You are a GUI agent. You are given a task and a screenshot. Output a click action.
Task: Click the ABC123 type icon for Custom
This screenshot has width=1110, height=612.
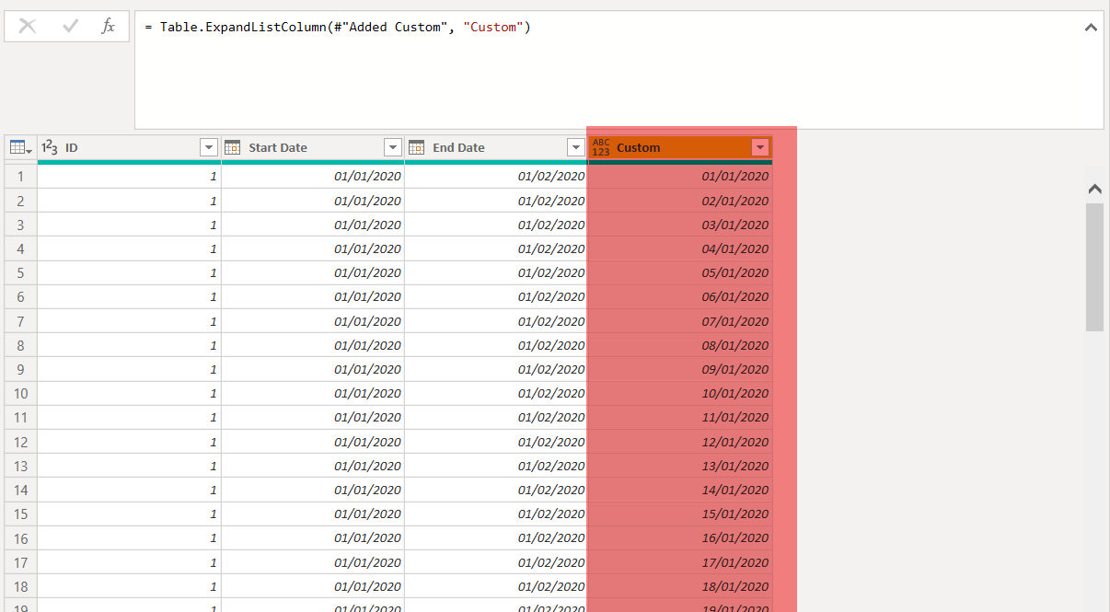tap(601, 147)
